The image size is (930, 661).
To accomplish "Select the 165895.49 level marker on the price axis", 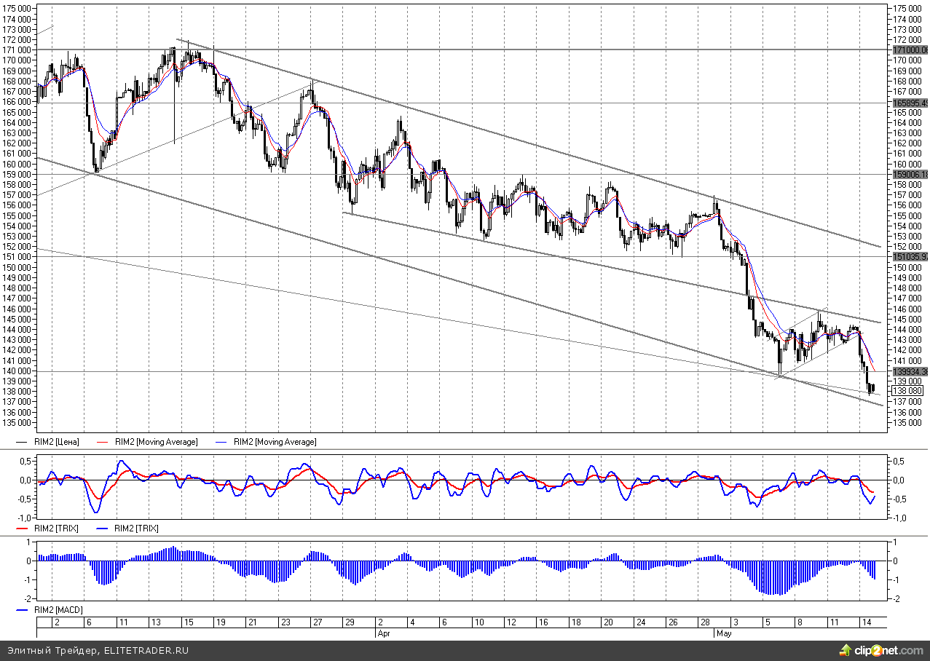I will (x=910, y=103).
